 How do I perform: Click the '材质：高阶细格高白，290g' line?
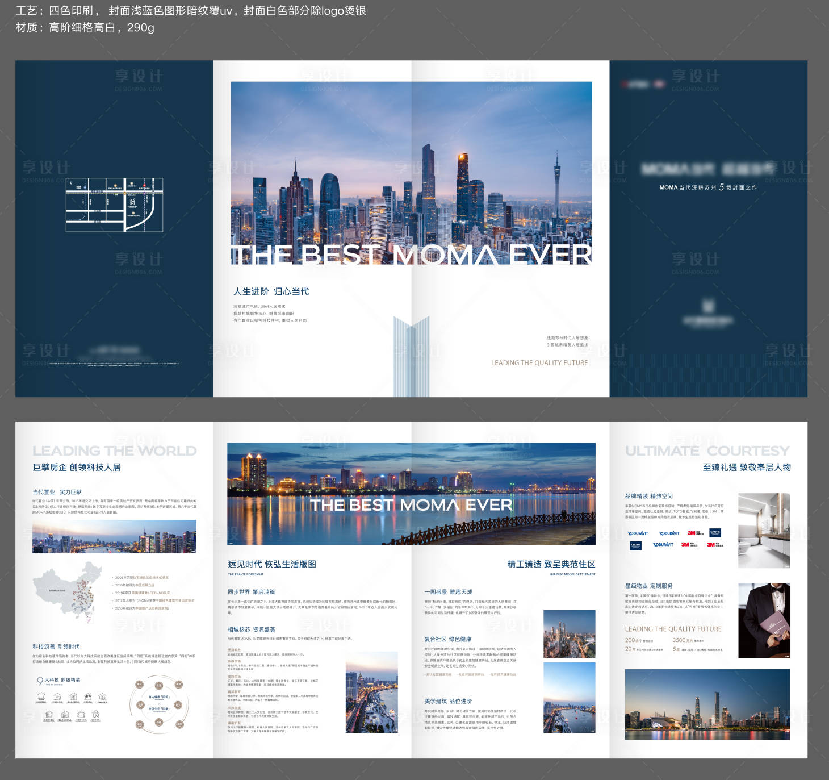click(x=85, y=27)
